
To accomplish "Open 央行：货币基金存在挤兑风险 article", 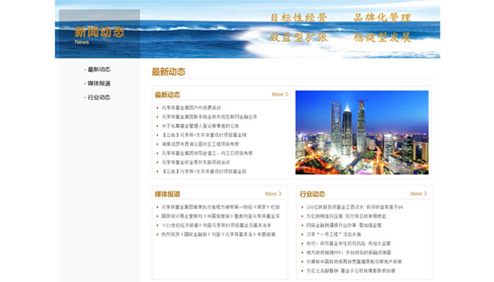I will [x=348, y=244].
